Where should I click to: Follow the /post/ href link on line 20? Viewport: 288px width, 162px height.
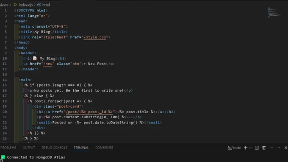[89, 112]
